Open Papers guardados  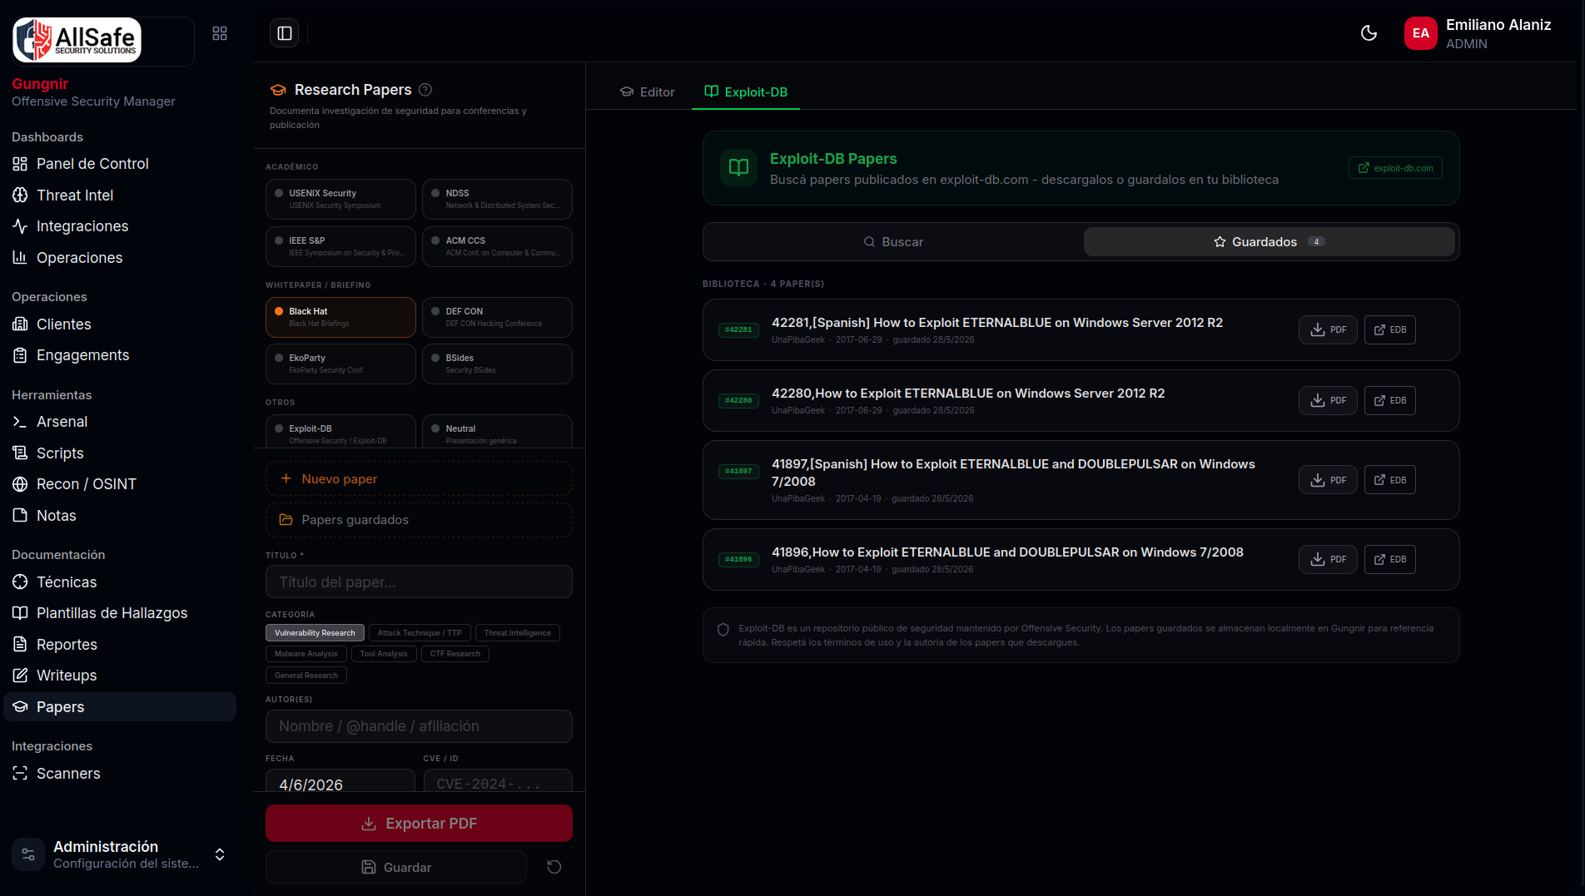[419, 520]
